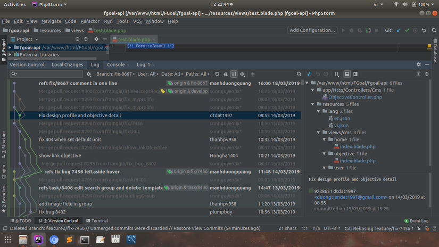439x247 pixels.
Task: Collapse app/Http/Controllers/Cms folder node
Action: (x=313, y=90)
